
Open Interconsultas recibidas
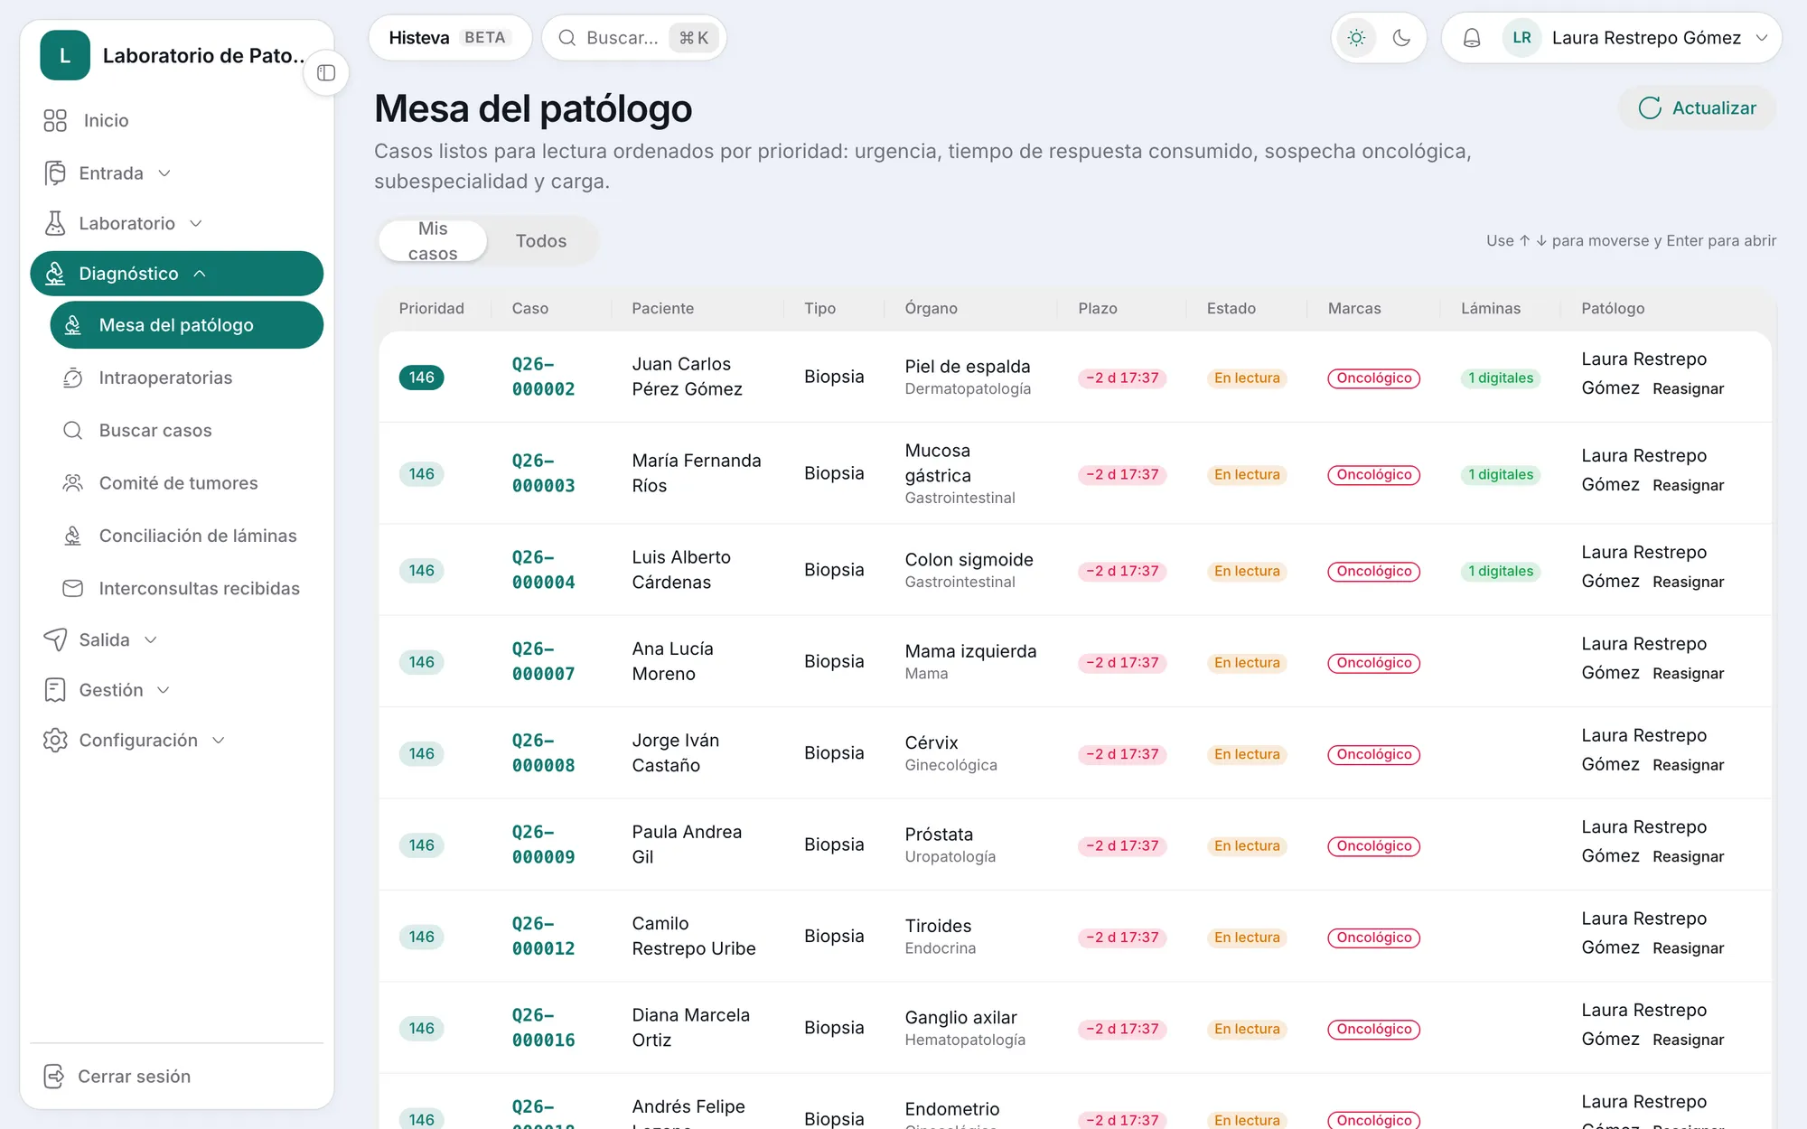pyautogui.click(x=186, y=588)
